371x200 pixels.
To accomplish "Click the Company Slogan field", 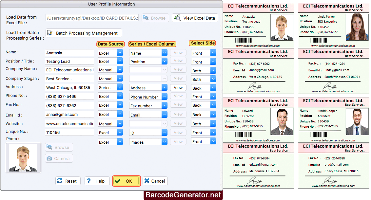I will (69, 79).
